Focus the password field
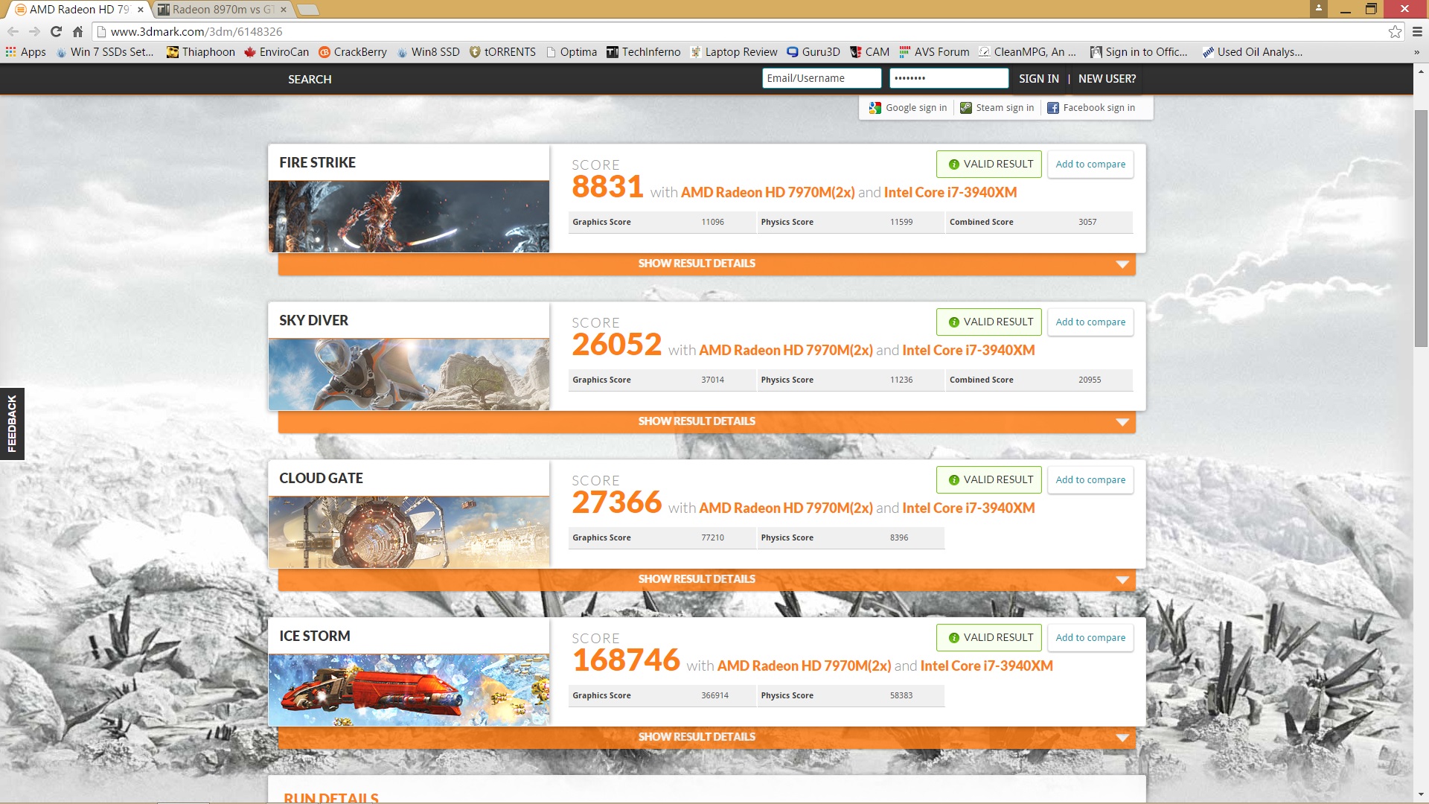This screenshot has width=1429, height=804. click(949, 78)
